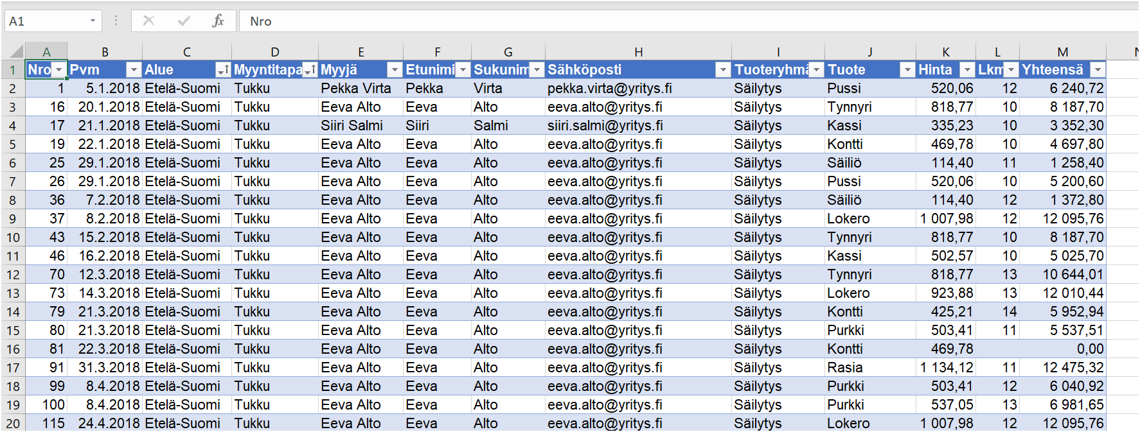Viewport: 1140px width, 432px height.
Task: Click the Cancel (X) icon in formula bar
Action: coord(148,21)
